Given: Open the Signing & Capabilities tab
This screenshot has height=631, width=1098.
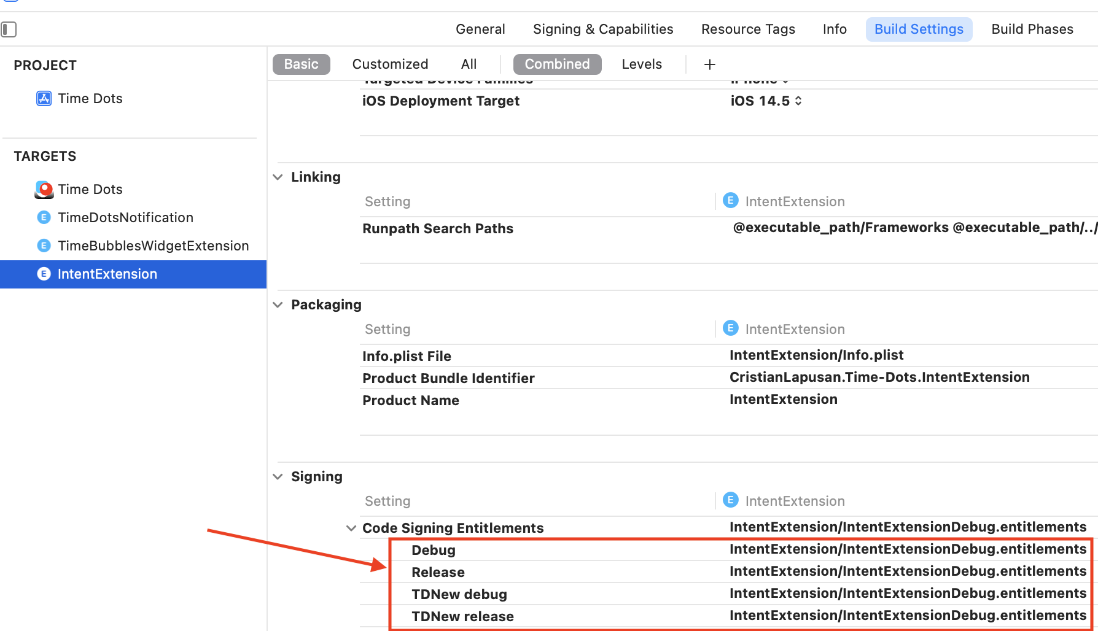Looking at the screenshot, I should coord(602,29).
